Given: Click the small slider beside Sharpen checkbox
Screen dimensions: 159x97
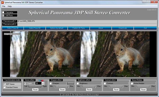Looking at the screenshot, I should point(70,83).
